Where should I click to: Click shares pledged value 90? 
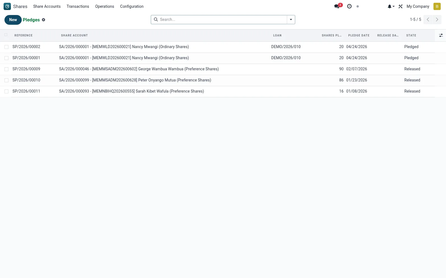pos(341,69)
